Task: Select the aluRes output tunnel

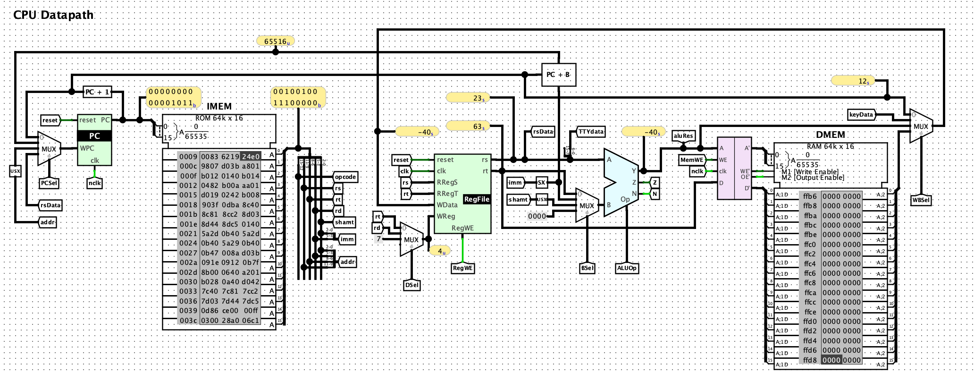Action: tap(683, 136)
